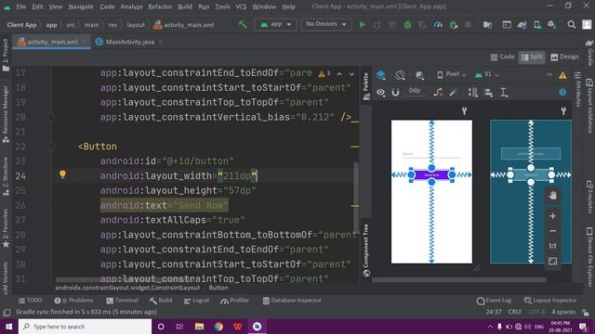Open the Logcat tool window
This screenshot has width=595, height=334.
point(196,301)
